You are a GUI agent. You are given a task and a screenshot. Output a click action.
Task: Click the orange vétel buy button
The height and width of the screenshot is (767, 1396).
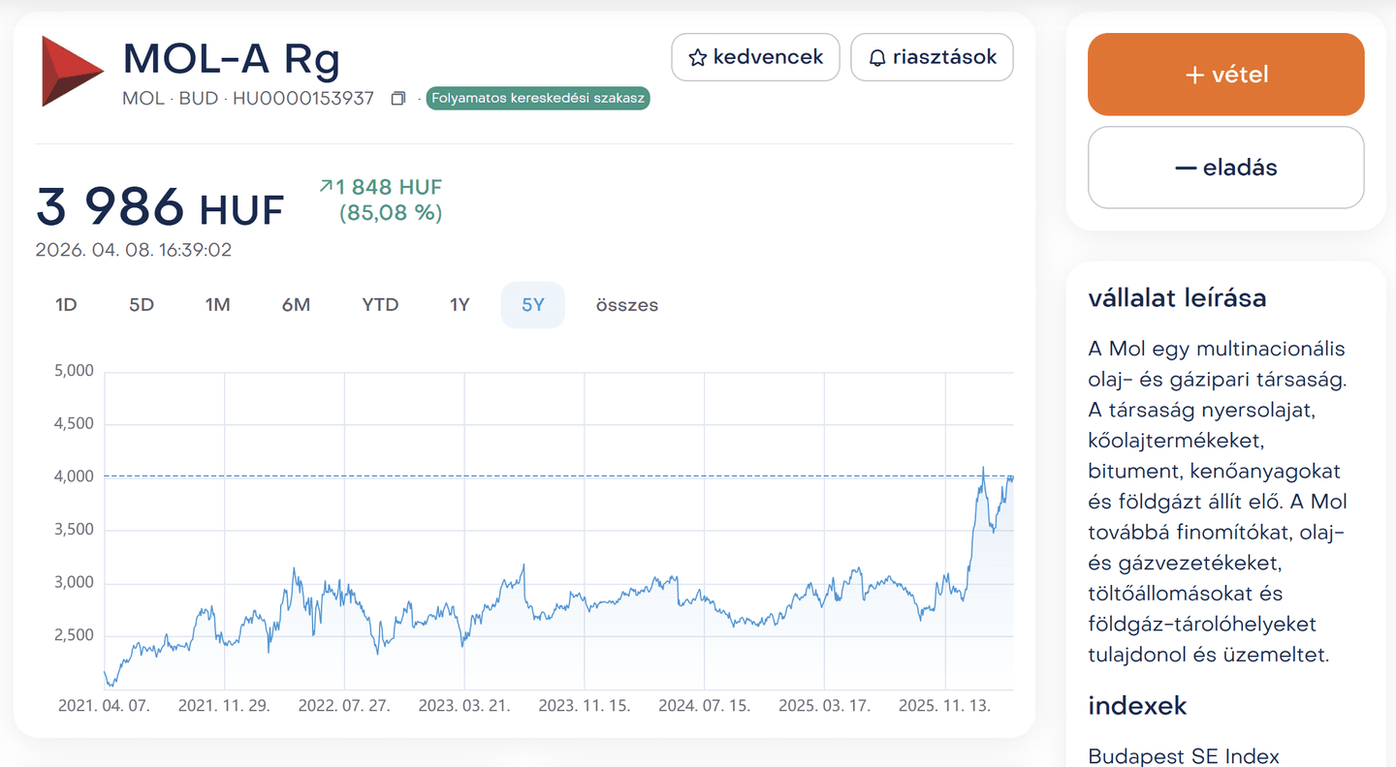pyautogui.click(x=1226, y=75)
